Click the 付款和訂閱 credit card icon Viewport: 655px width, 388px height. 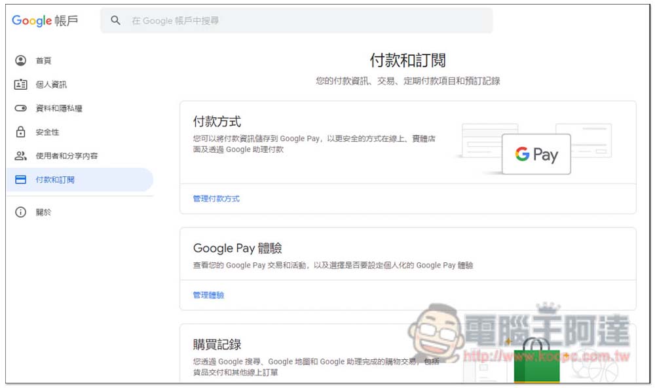(x=21, y=180)
